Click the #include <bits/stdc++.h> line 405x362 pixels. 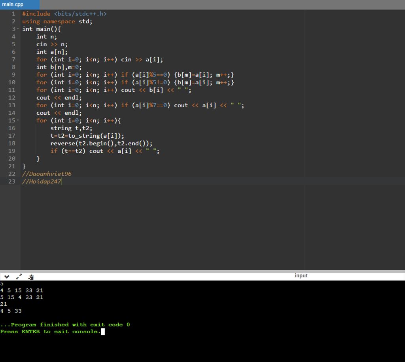tap(64, 14)
